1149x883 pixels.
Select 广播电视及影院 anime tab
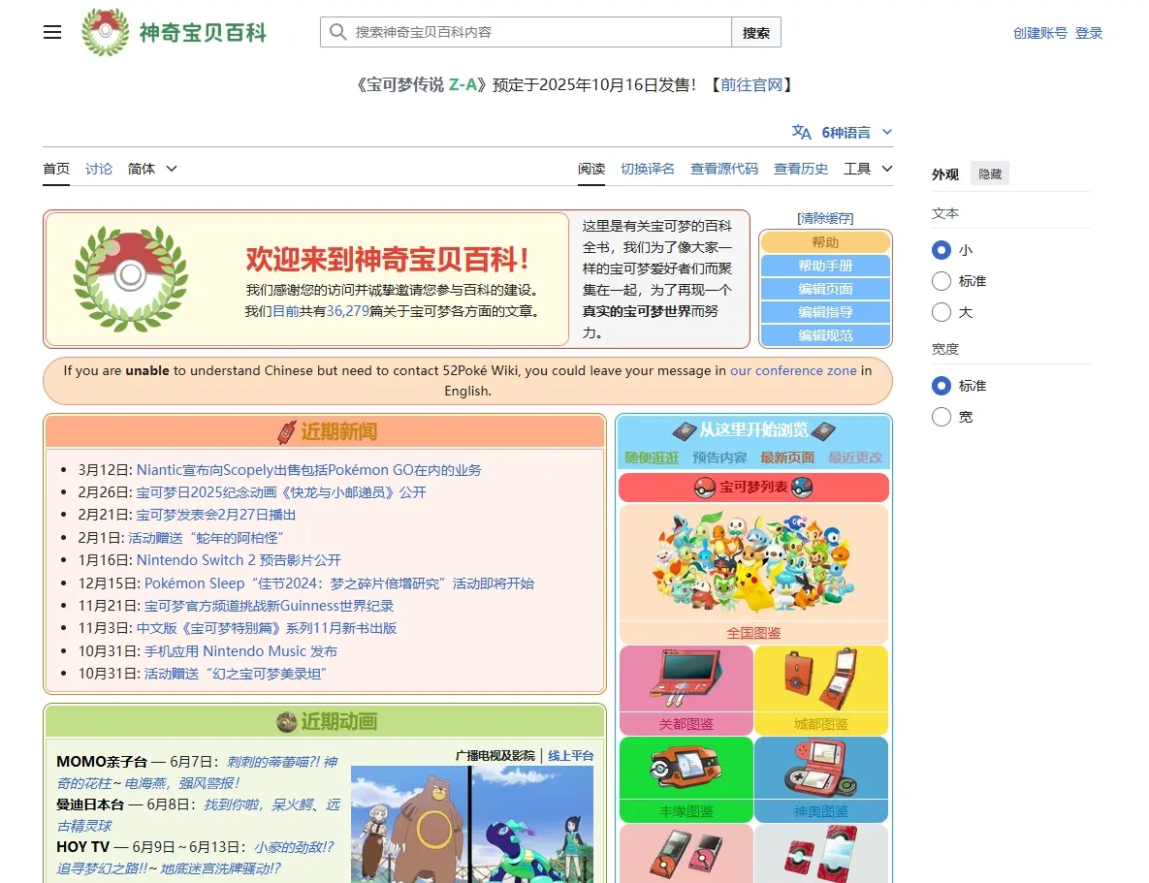pyautogui.click(x=495, y=755)
